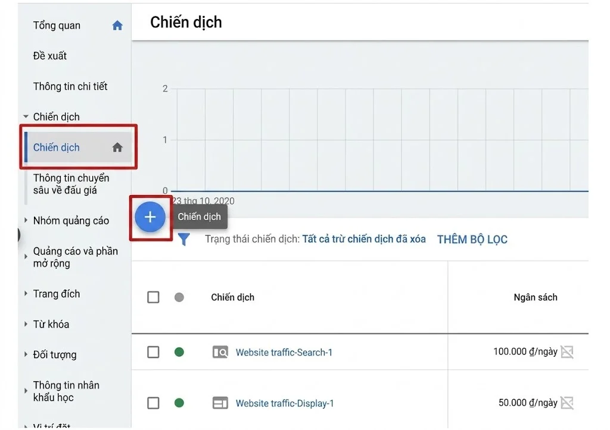This screenshot has width=610, height=430.
Task: Open Đề xuất in sidebar
Action: [x=50, y=56]
